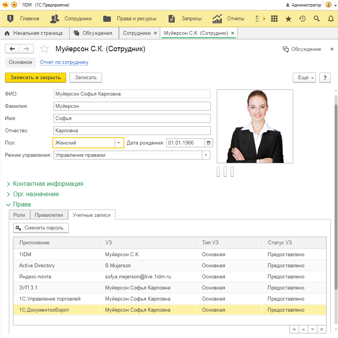Open Favorites star in top toolbar

point(288,18)
